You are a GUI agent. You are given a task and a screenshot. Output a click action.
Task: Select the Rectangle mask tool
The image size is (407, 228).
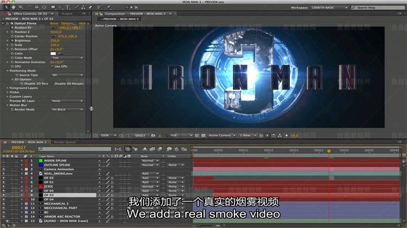[53, 7]
